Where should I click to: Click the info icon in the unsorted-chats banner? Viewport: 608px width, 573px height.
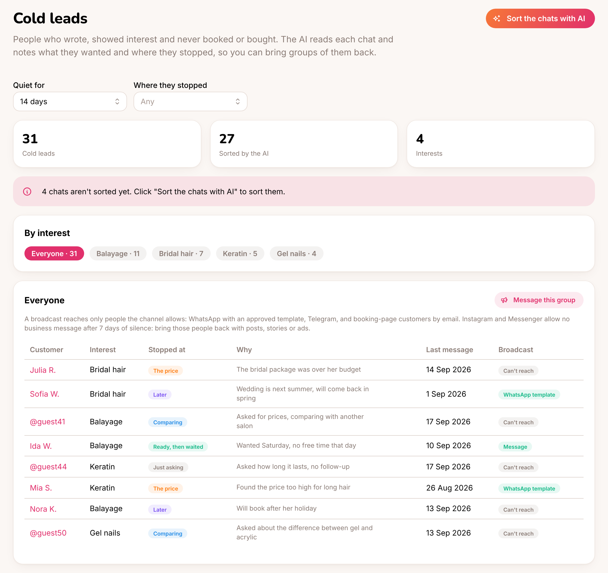pyautogui.click(x=27, y=192)
